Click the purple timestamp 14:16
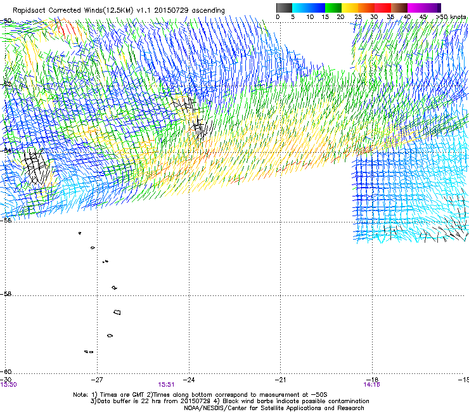 click(371, 385)
